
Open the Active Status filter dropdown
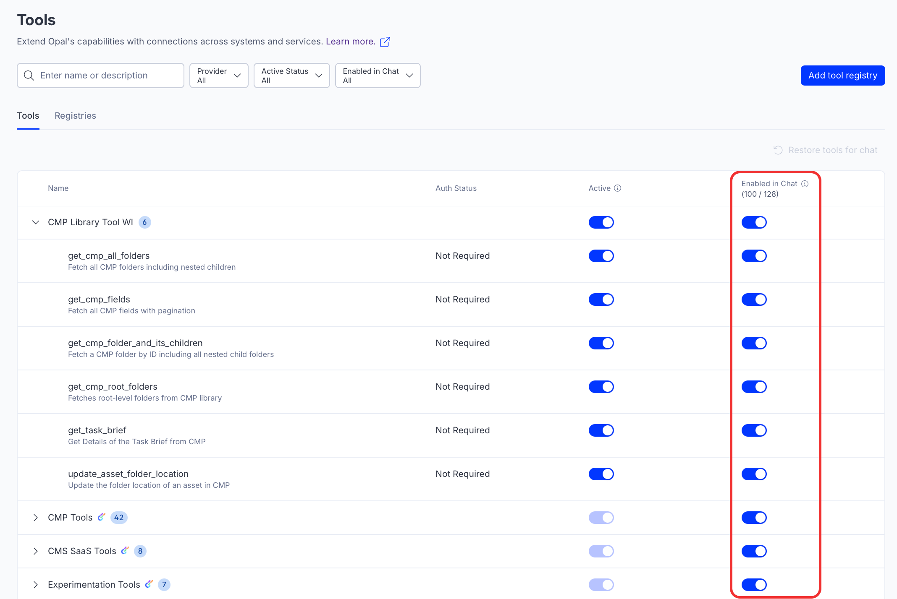click(291, 76)
